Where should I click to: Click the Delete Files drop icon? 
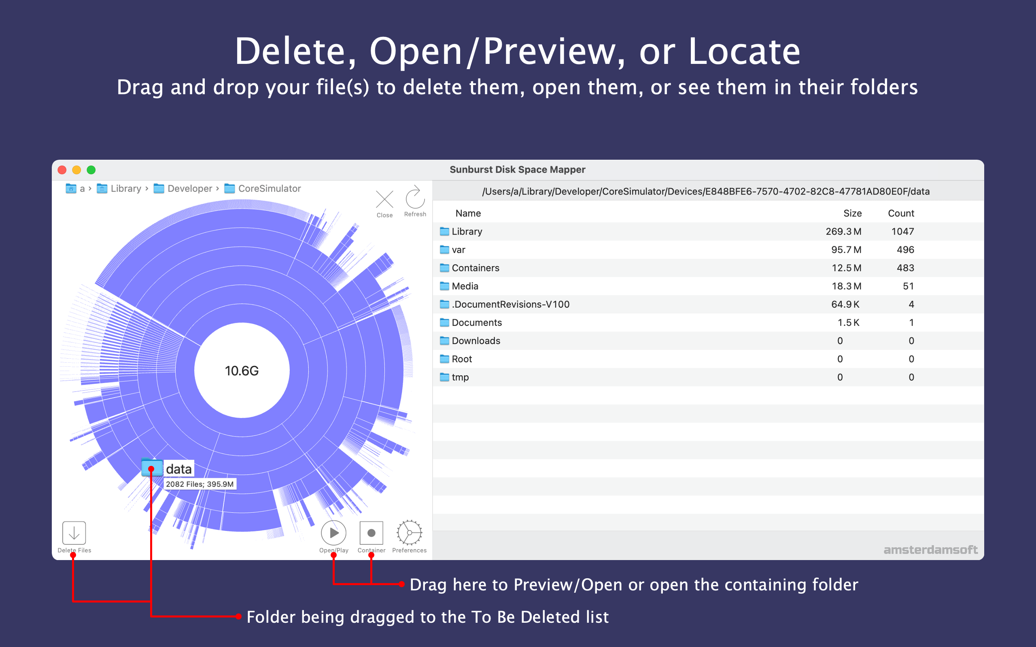pyautogui.click(x=74, y=533)
